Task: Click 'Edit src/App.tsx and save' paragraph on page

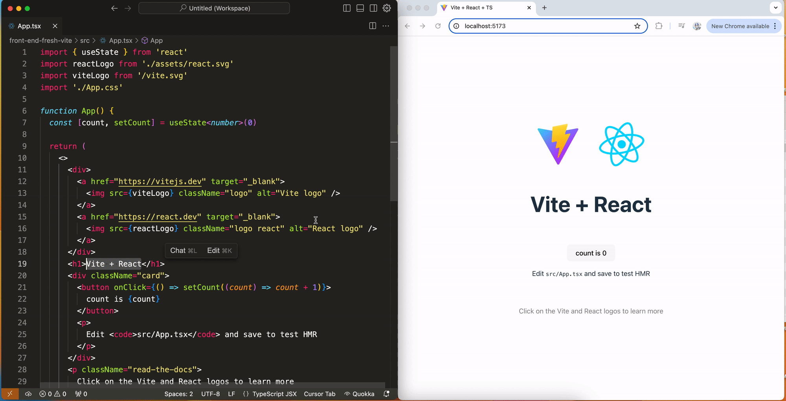Action: (x=591, y=274)
